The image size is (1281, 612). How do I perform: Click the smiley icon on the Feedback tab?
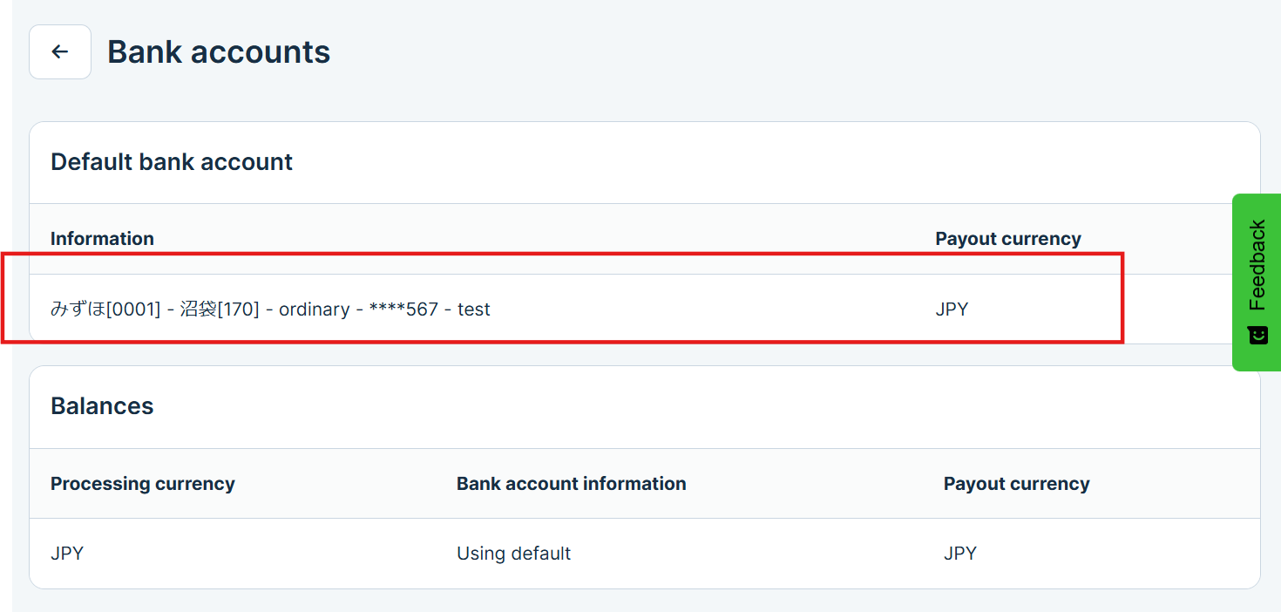tap(1257, 336)
